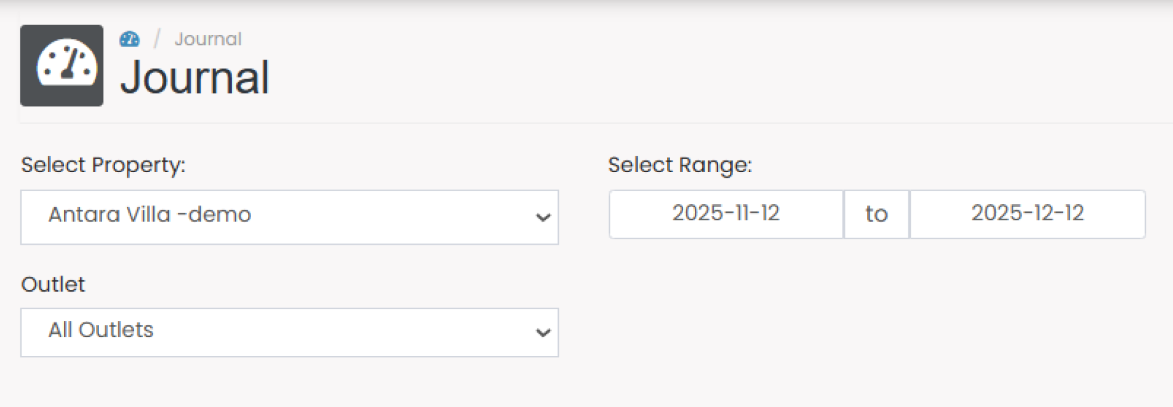Viewport: 1173px width, 407px height.
Task: Click the "Journal" breadcrumb link
Action: point(208,39)
